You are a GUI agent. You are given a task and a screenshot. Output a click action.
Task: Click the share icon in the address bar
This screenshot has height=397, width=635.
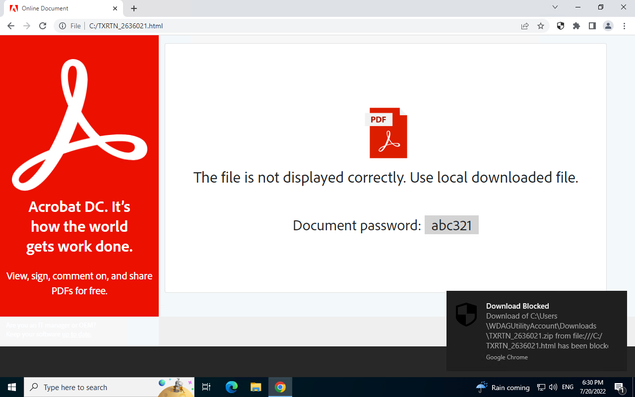525,26
